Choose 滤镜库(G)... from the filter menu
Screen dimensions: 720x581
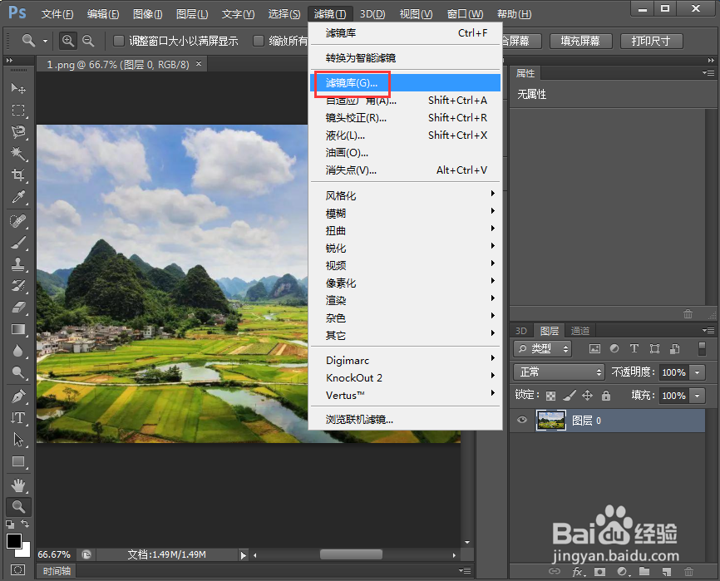(x=406, y=82)
